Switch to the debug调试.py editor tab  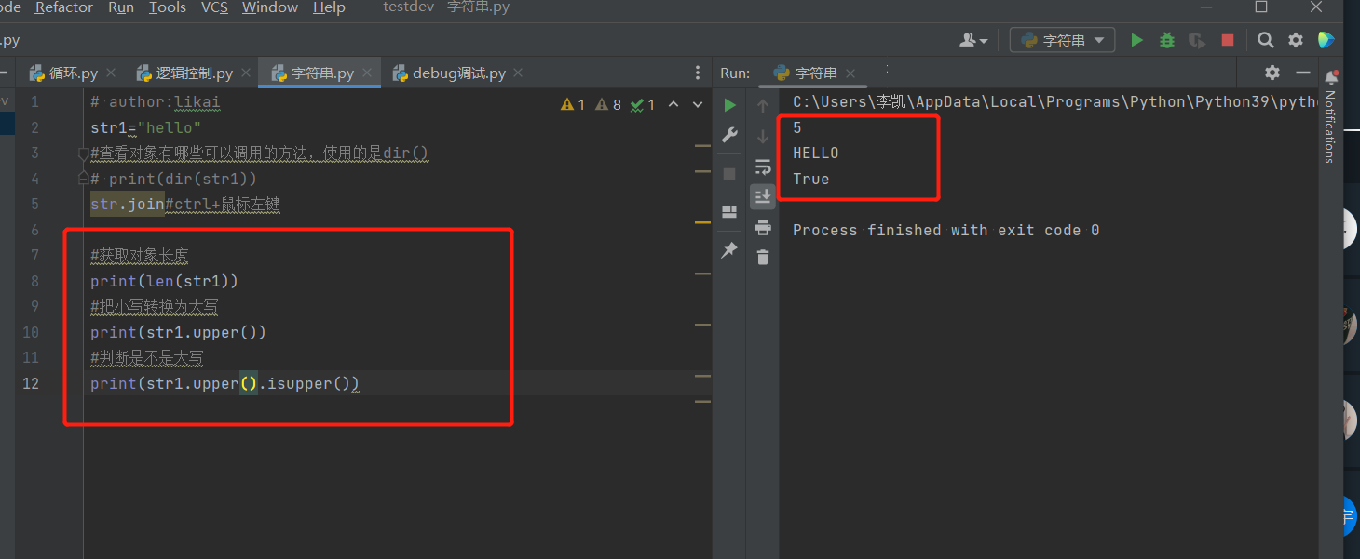[x=459, y=73]
